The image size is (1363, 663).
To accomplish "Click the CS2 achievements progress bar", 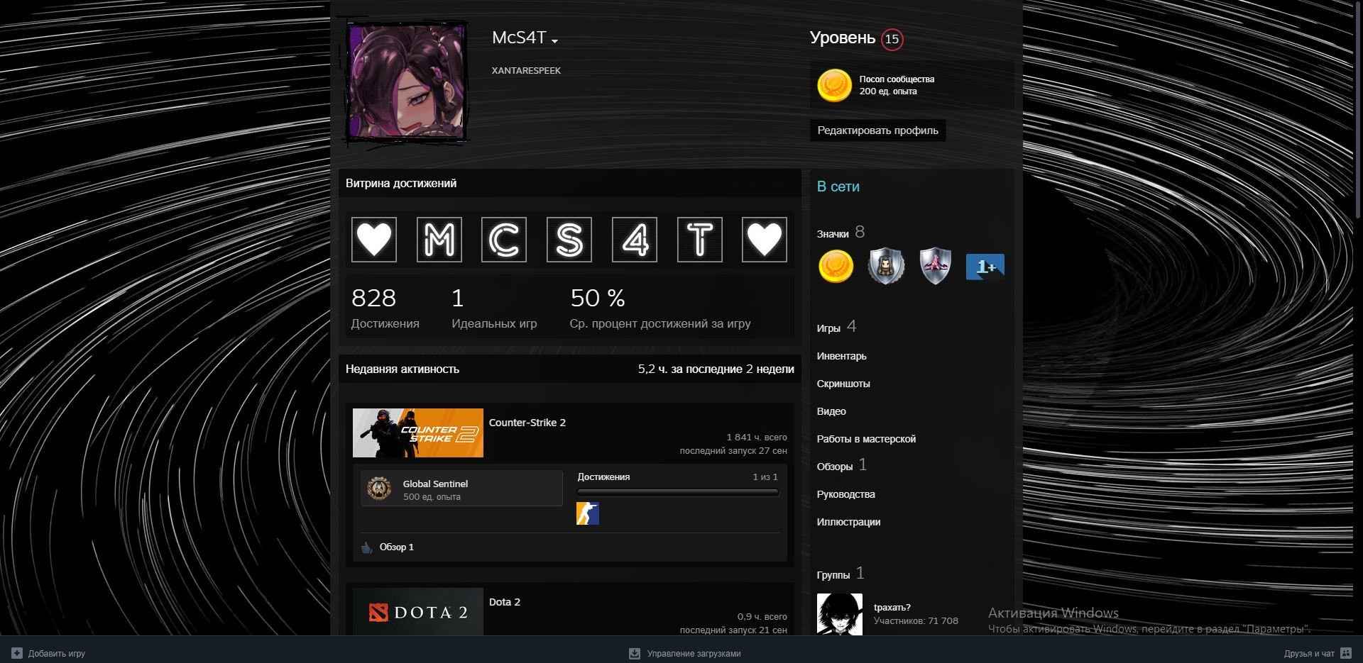I will coord(678,491).
